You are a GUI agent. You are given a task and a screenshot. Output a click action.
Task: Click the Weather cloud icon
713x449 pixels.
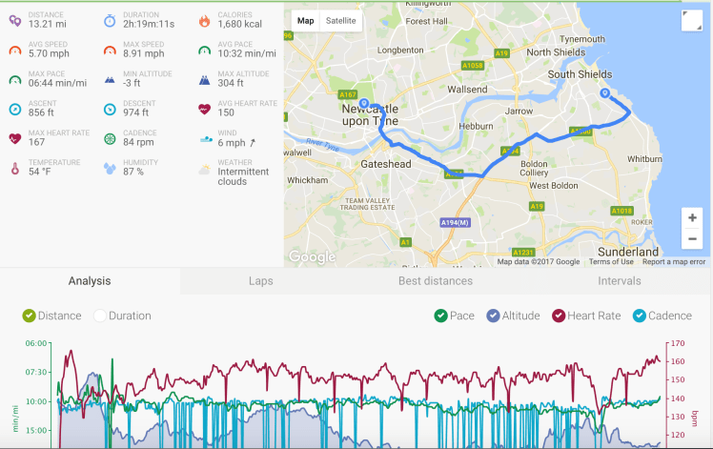[x=205, y=169]
